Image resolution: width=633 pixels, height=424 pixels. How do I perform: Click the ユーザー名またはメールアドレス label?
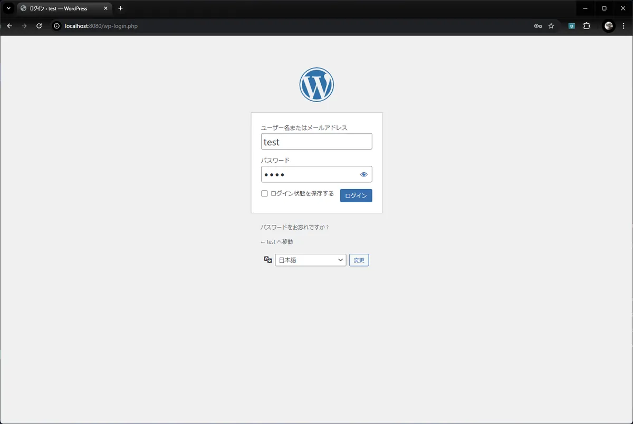point(304,127)
